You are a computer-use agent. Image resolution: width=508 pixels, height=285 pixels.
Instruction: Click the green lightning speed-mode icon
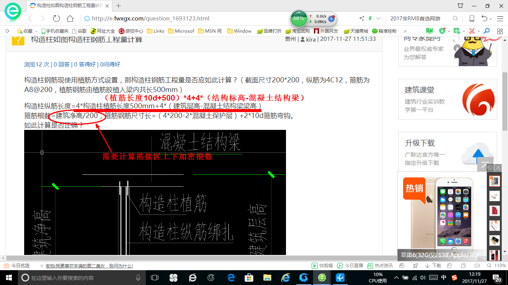pyautogui.click(x=370, y=19)
